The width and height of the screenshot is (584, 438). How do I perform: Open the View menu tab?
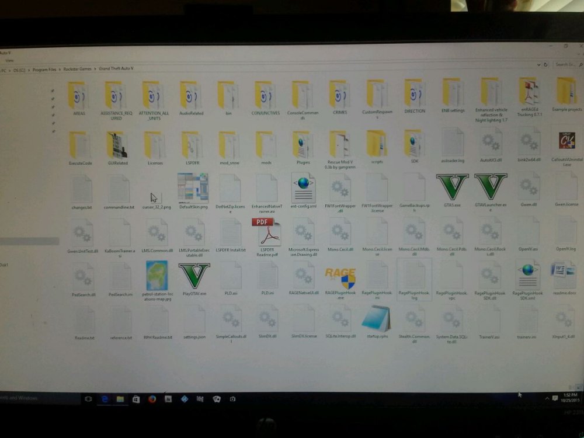point(9,60)
